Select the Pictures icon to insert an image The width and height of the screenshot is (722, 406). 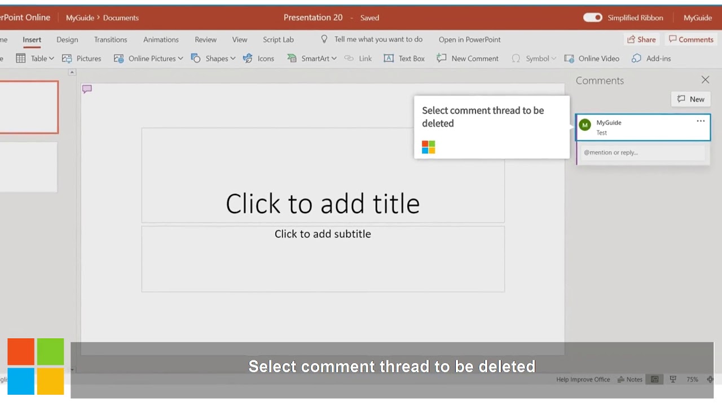(x=82, y=58)
